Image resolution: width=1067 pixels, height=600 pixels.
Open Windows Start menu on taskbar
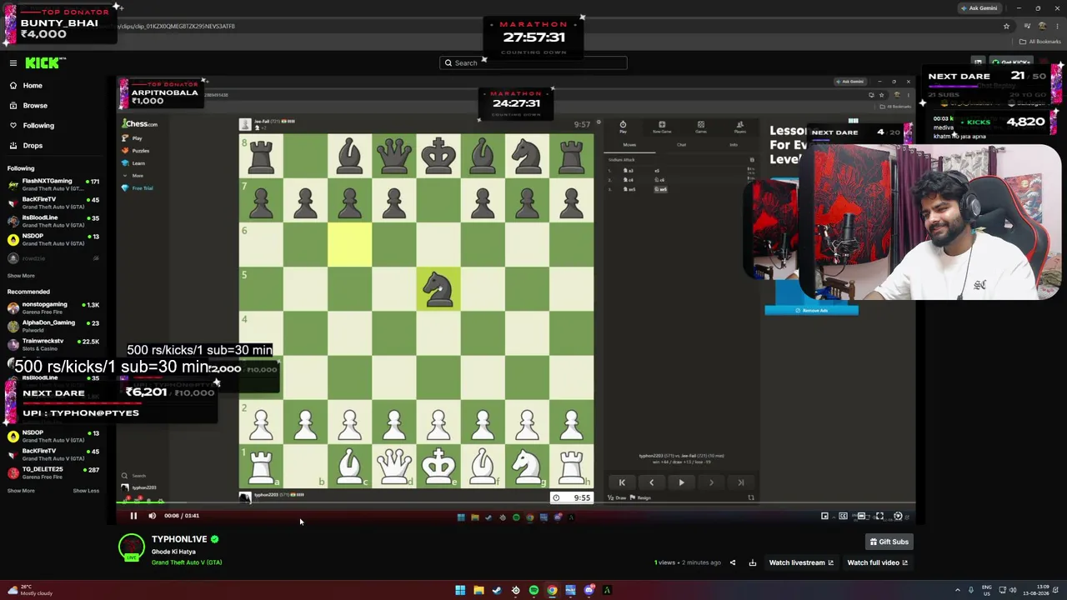460,591
